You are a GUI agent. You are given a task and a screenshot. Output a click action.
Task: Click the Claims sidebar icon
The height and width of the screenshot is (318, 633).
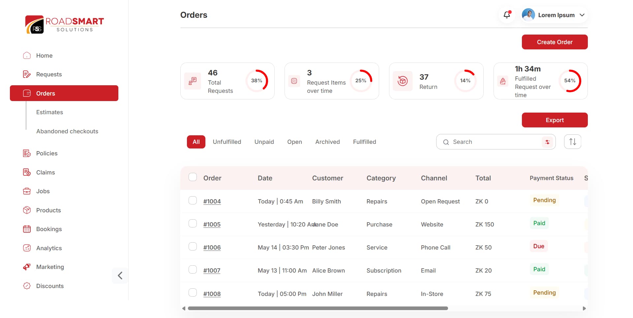click(x=27, y=172)
